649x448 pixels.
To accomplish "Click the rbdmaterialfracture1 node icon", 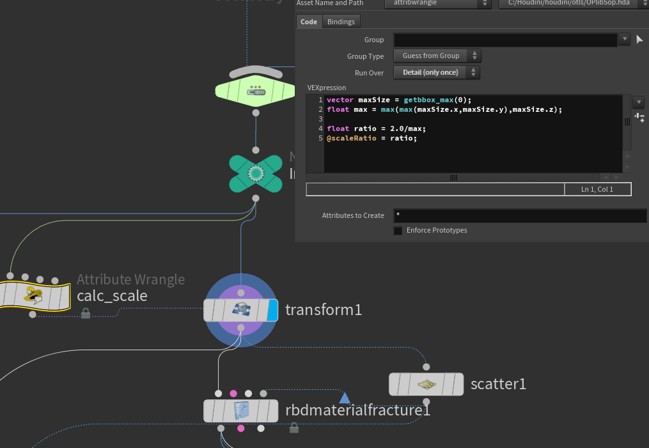I will (240, 410).
